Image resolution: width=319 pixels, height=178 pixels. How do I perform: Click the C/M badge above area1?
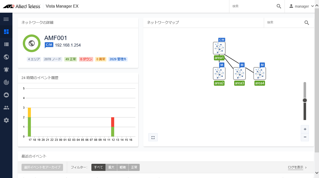222,40
